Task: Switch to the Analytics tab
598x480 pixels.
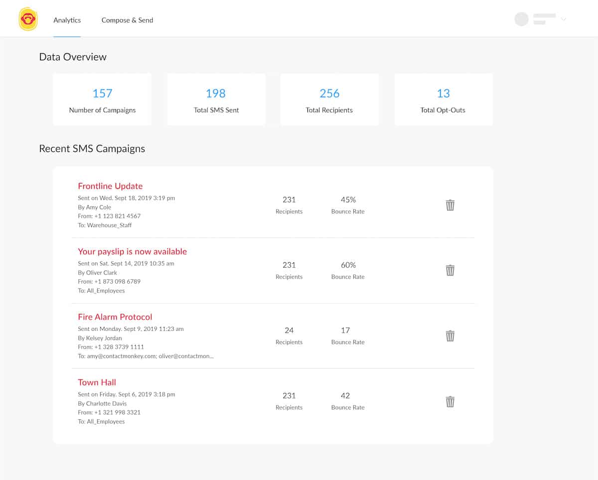Action: [x=67, y=20]
